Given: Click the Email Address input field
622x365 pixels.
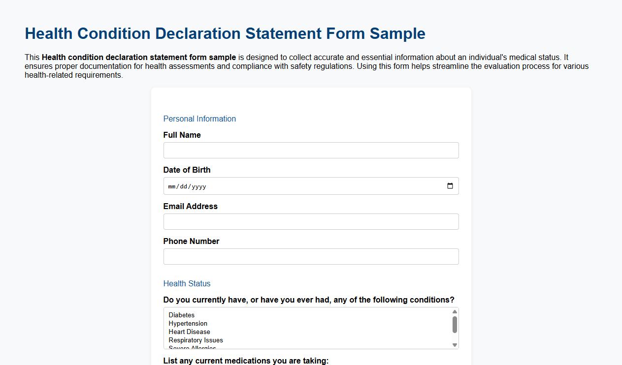Looking at the screenshot, I should (x=311, y=221).
